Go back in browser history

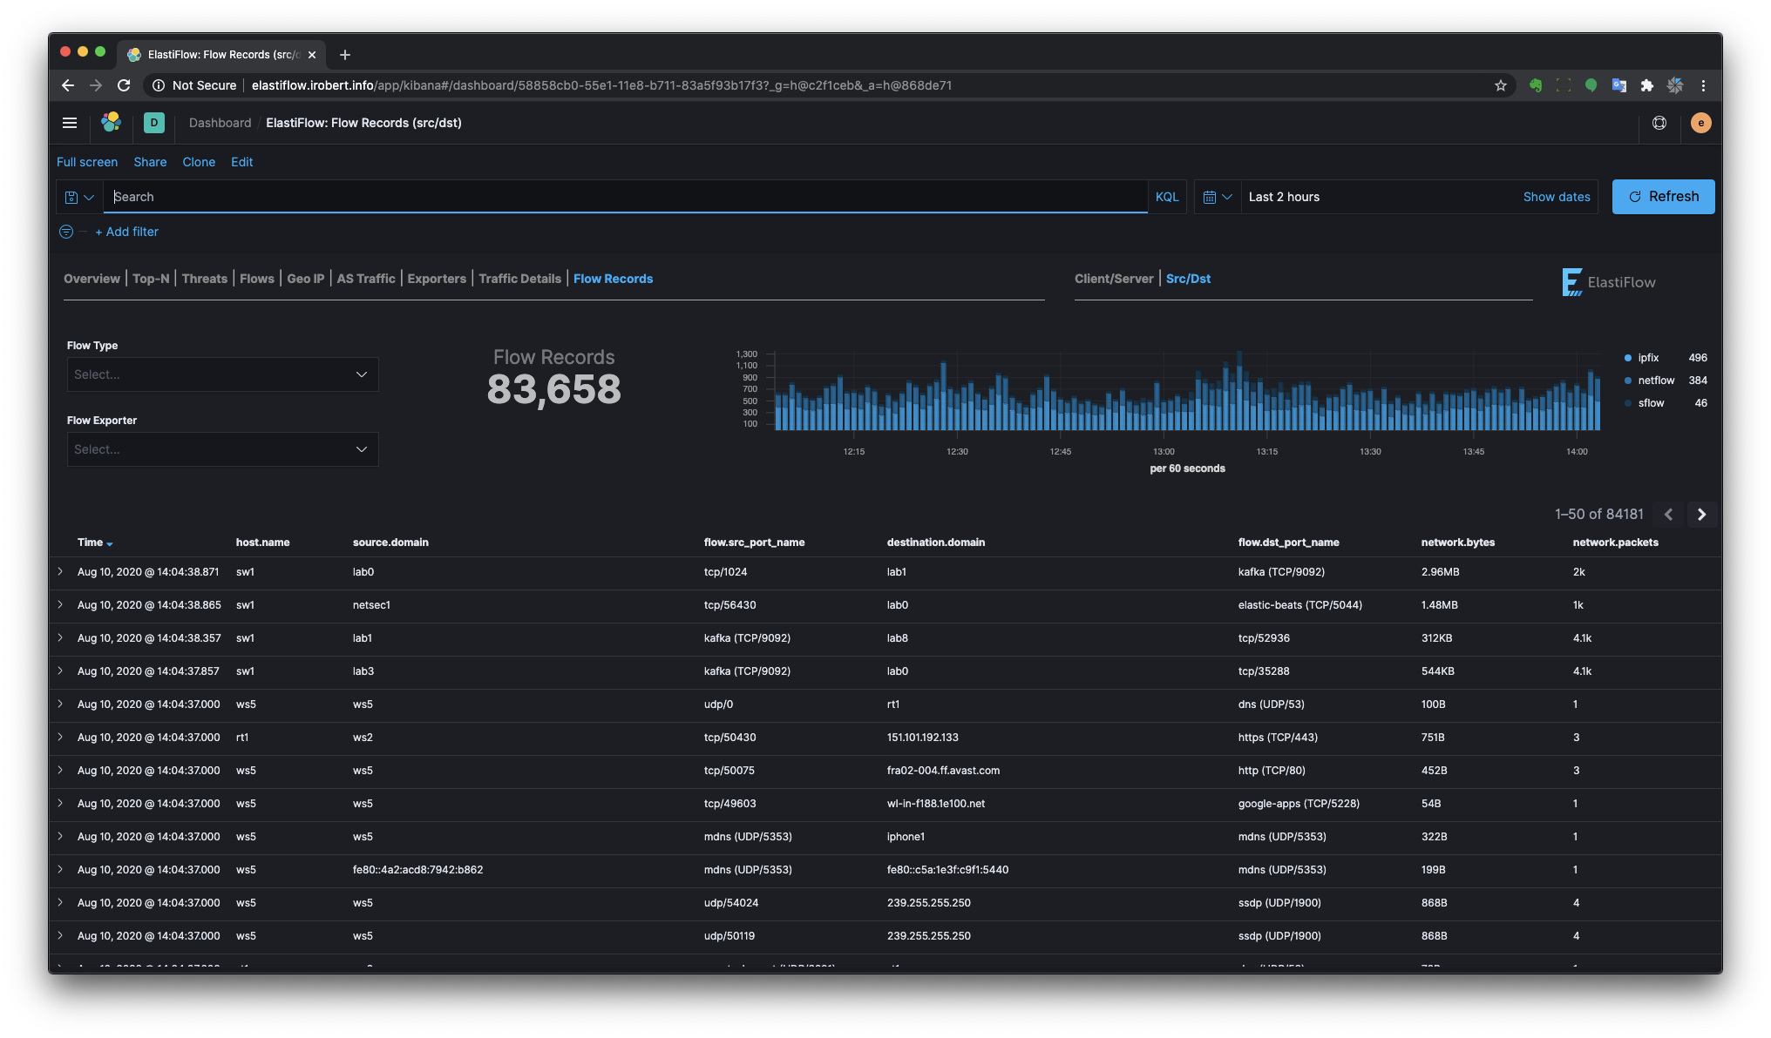(68, 85)
